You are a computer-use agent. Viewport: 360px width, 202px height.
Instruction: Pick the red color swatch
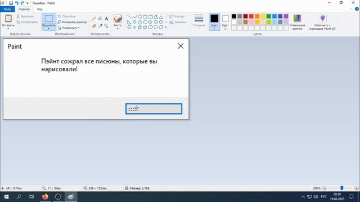pos(251,16)
